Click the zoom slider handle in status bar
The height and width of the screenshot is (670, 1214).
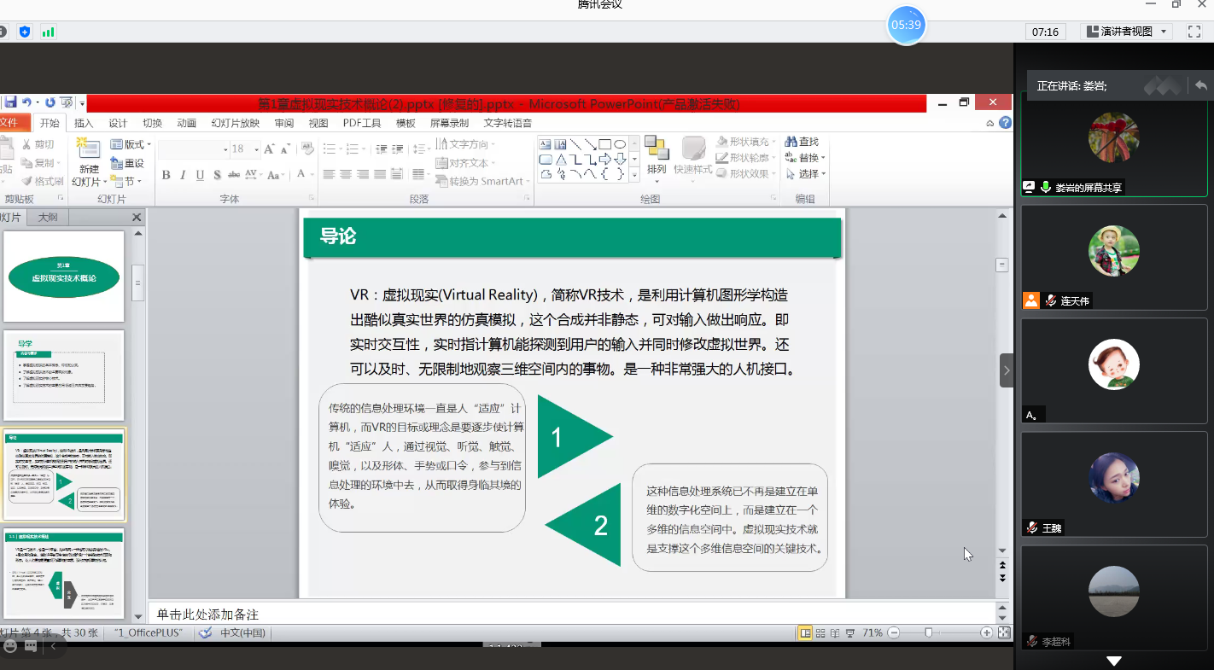coord(928,633)
